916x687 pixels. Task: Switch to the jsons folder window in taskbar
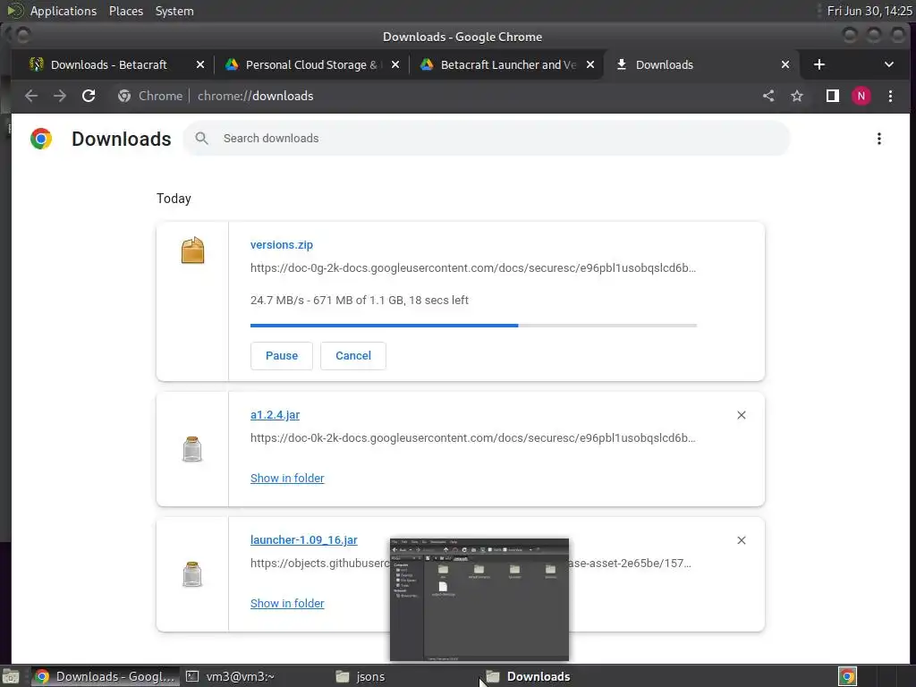point(369,676)
